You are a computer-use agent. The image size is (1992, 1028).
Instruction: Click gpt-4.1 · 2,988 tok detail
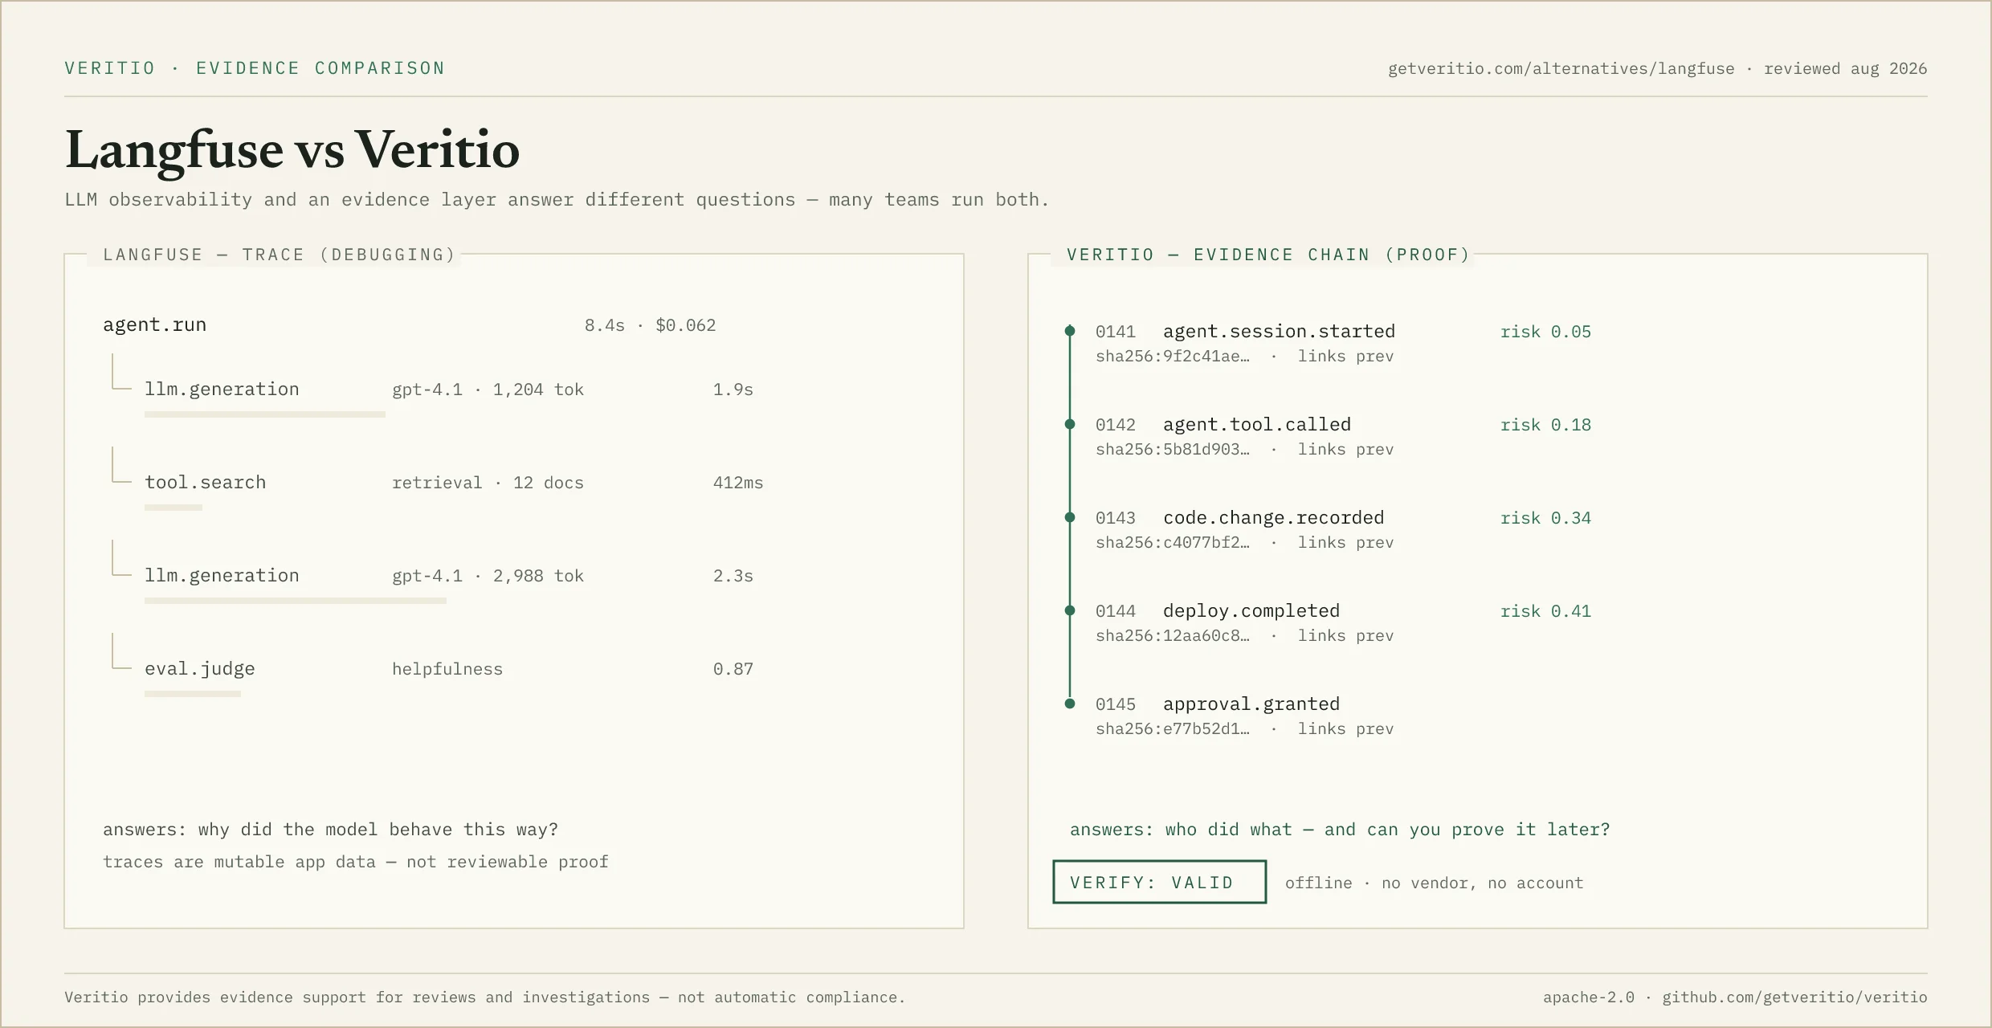pyautogui.click(x=488, y=576)
